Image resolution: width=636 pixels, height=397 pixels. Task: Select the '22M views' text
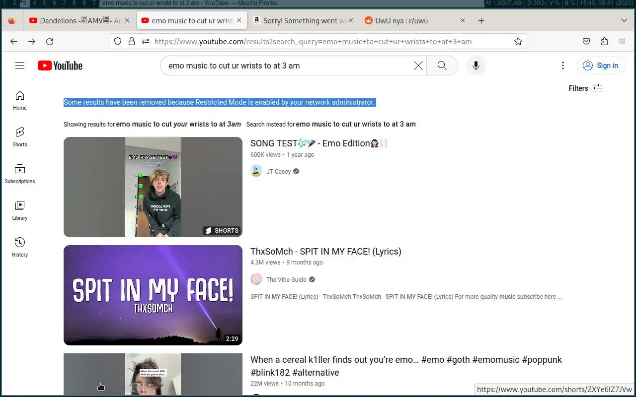(264, 384)
